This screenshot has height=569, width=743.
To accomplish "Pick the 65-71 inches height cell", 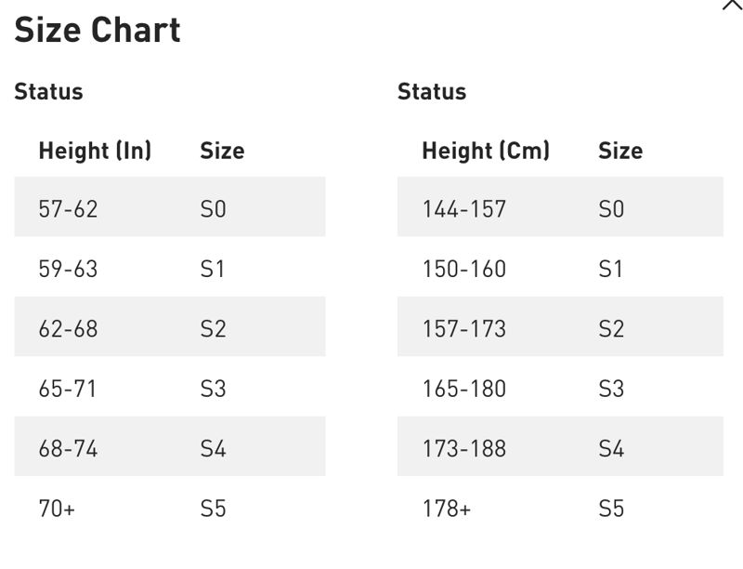I will point(68,389).
